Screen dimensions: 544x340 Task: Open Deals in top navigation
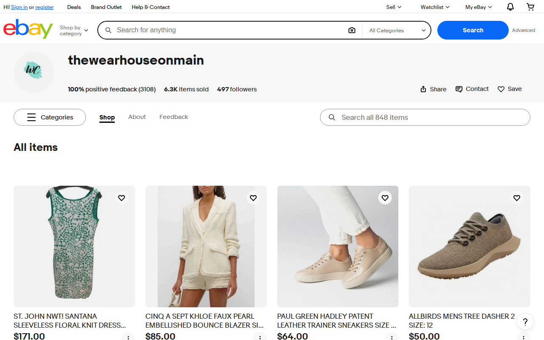coord(74,7)
